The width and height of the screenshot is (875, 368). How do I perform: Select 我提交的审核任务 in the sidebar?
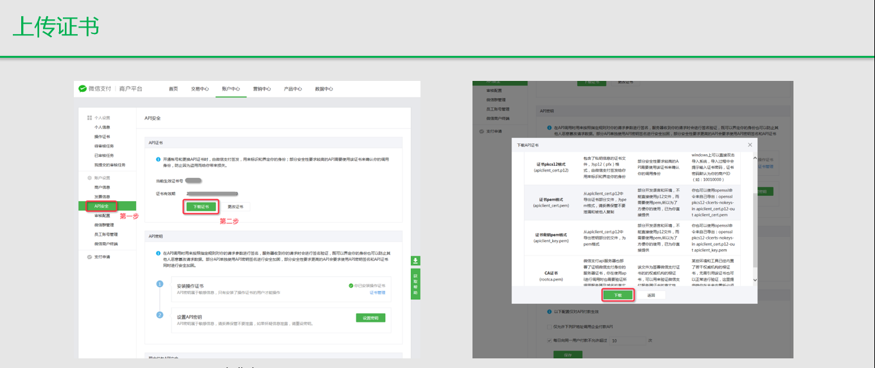point(110,164)
